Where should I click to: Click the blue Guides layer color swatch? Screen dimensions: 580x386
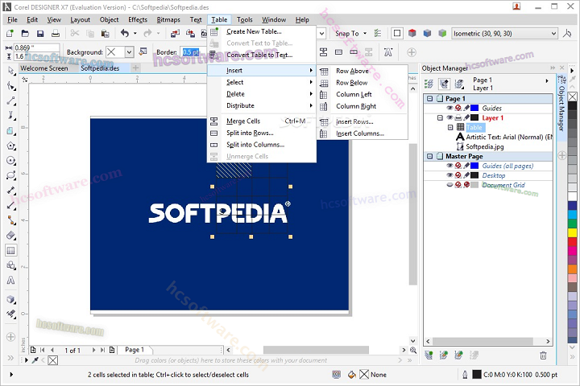coord(474,108)
